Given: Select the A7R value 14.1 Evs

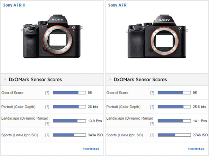Looking at the screenshot, I should point(200,121).
